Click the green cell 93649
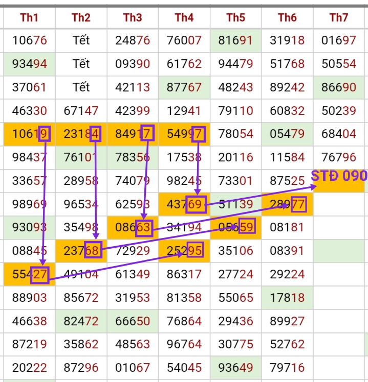This screenshot has height=382, width=368. click(235, 368)
